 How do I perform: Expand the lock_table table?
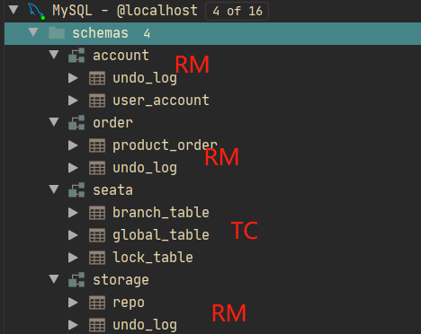point(73,258)
